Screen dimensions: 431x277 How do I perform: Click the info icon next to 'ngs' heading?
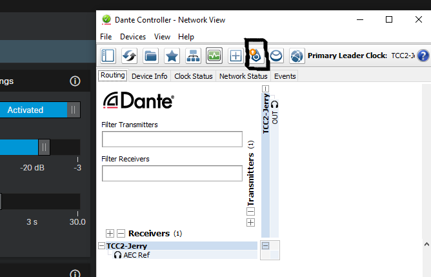[x=75, y=81]
